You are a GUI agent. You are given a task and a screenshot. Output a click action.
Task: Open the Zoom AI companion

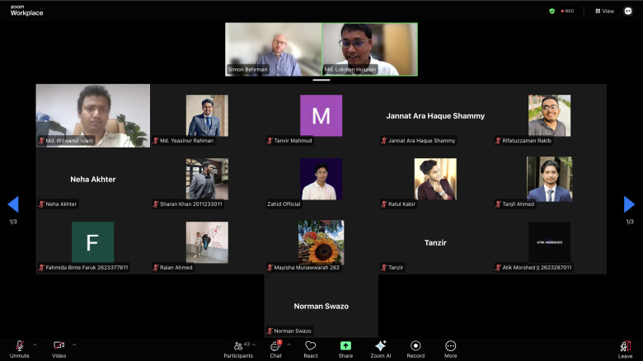[x=381, y=349]
